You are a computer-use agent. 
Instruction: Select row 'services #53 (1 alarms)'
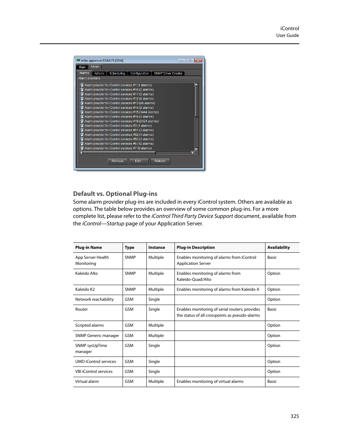click(137, 139)
